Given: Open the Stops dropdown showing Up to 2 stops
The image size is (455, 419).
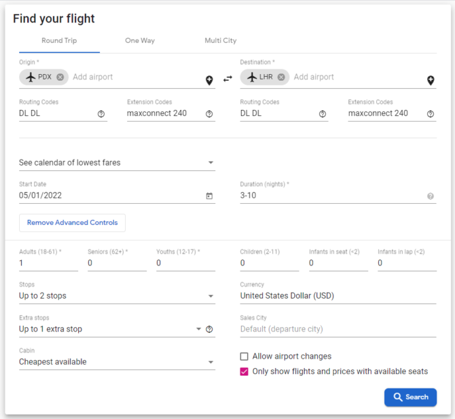Looking at the screenshot, I should (117, 296).
